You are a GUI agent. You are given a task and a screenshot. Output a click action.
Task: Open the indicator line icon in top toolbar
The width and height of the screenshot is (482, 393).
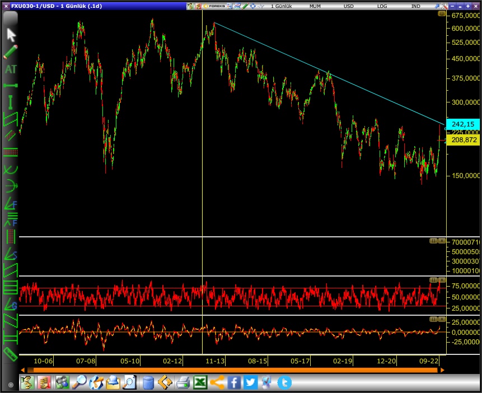coord(260,6)
